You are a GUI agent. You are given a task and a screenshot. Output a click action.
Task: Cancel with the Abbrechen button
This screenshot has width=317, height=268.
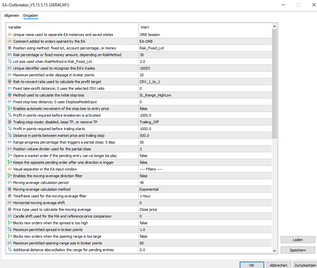[278, 265]
